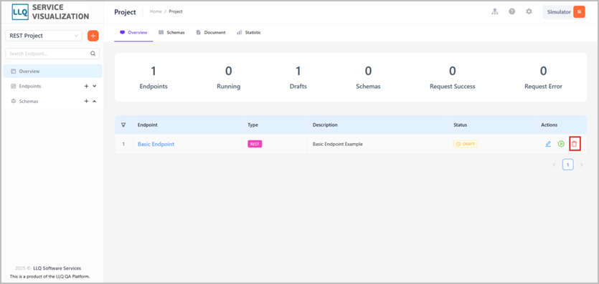Go to next page arrow
599x284 pixels.
(x=582, y=165)
